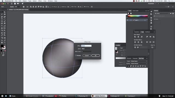Image resolution: width=175 pixels, height=98 pixels.
Task: Select the Line Segment tool
Action: [5, 19]
